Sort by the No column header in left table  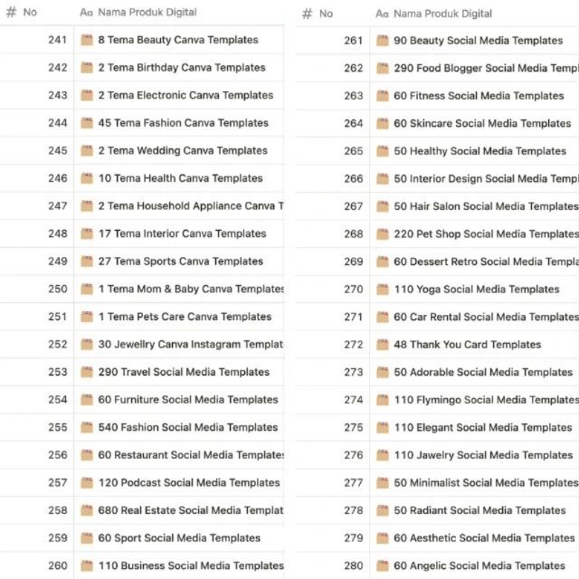(29, 13)
